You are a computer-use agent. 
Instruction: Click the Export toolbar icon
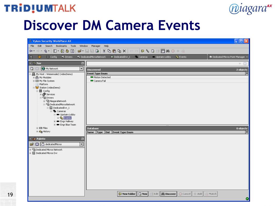point(97,51)
